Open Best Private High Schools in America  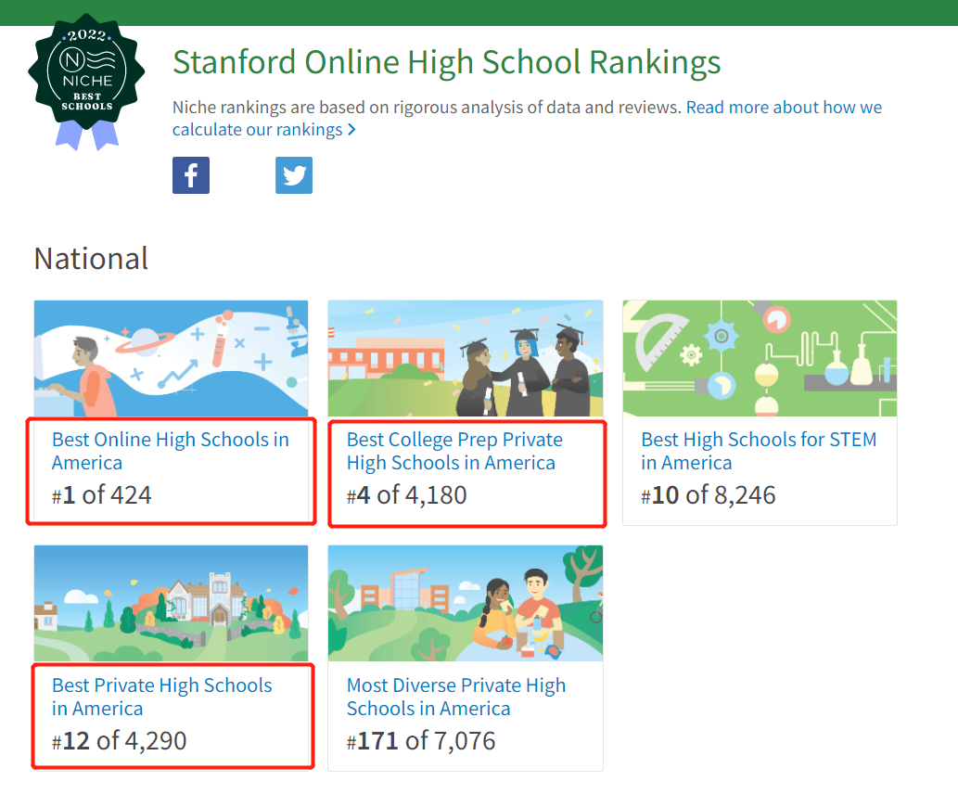[x=162, y=697]
